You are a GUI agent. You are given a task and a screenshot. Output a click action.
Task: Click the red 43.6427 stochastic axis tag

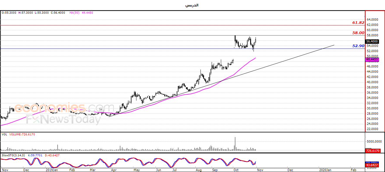tap(372, 165)
